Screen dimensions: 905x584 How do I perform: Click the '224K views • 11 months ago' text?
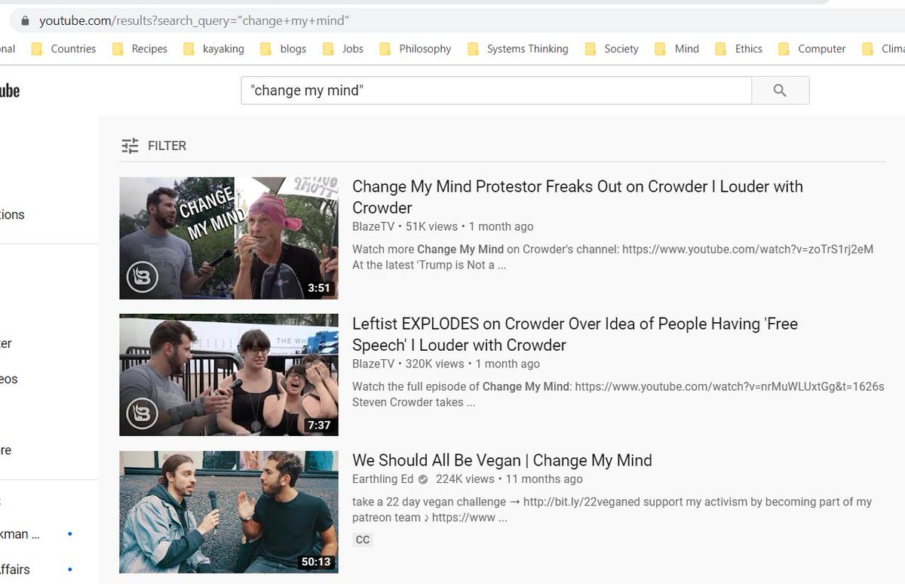click(509, 479)
